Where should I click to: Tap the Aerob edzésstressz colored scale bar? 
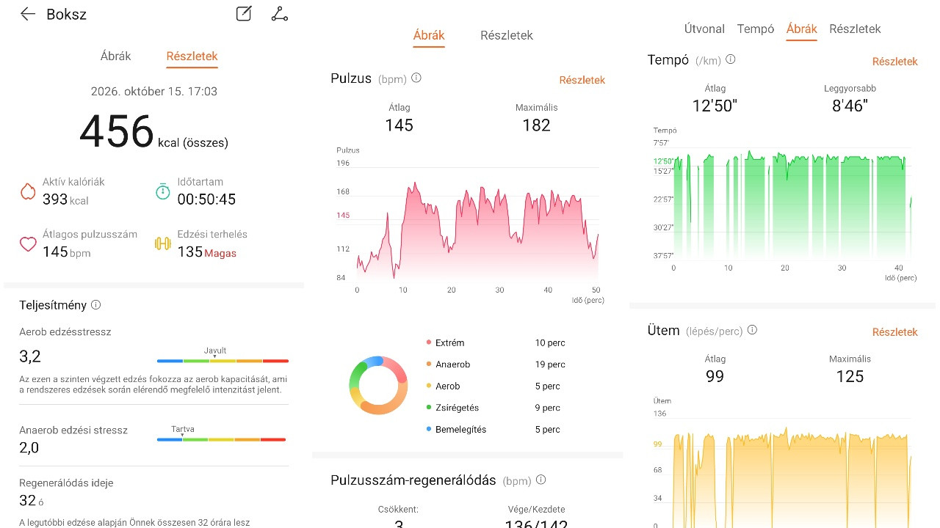coord(223,361)
